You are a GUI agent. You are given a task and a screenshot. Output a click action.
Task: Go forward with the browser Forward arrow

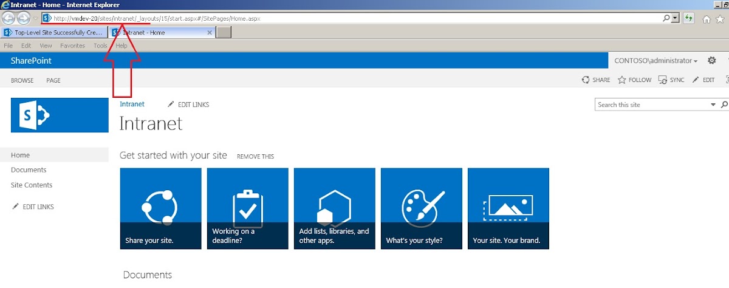coord(23,18)
